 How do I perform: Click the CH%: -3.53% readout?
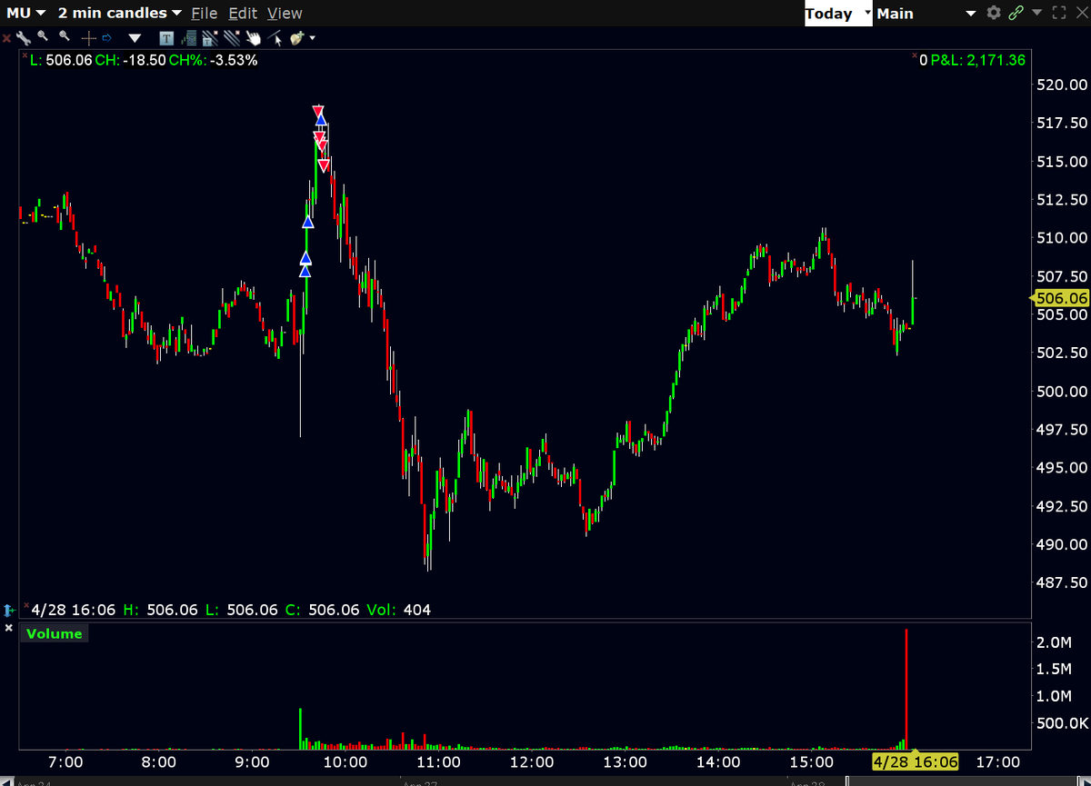(x=214, y=60)
